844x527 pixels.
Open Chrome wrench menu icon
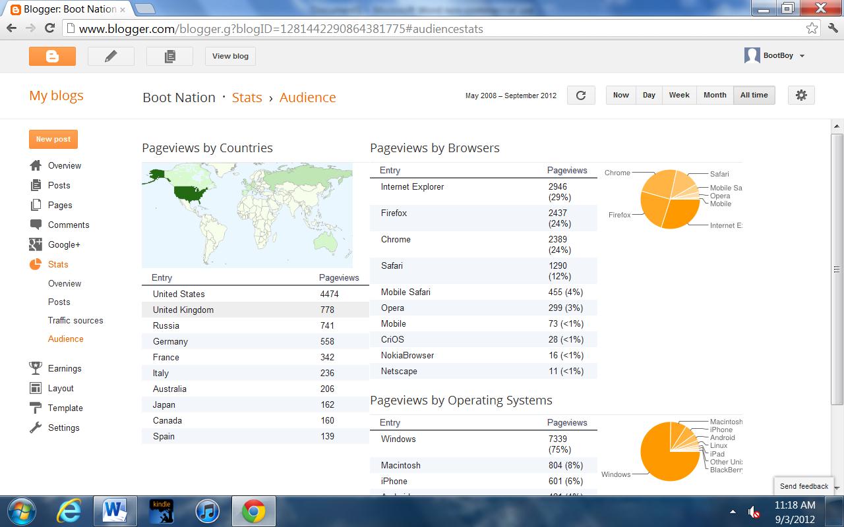click(x=831, y=28)
